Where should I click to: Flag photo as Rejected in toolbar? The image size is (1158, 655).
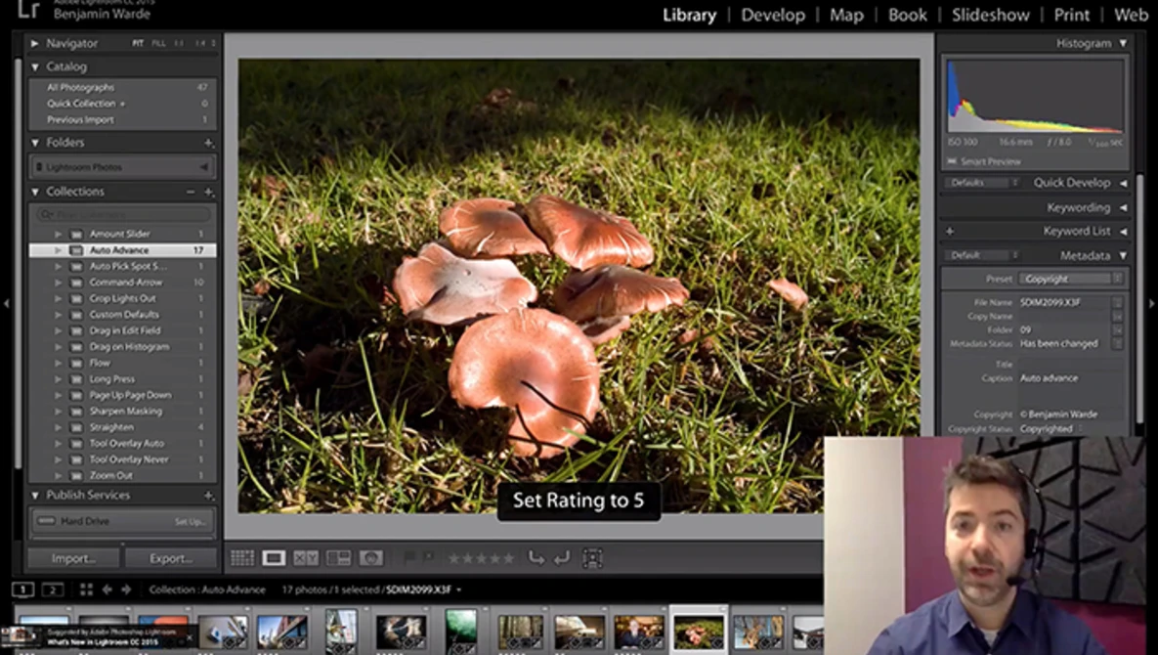pos(428,558)
